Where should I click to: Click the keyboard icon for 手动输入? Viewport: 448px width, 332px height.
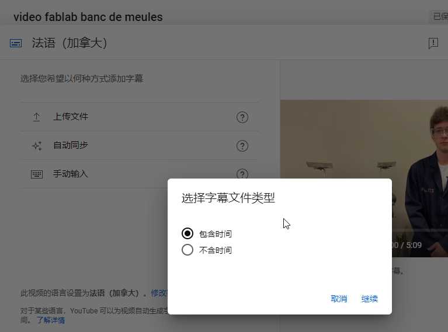[x=37, y=174]
